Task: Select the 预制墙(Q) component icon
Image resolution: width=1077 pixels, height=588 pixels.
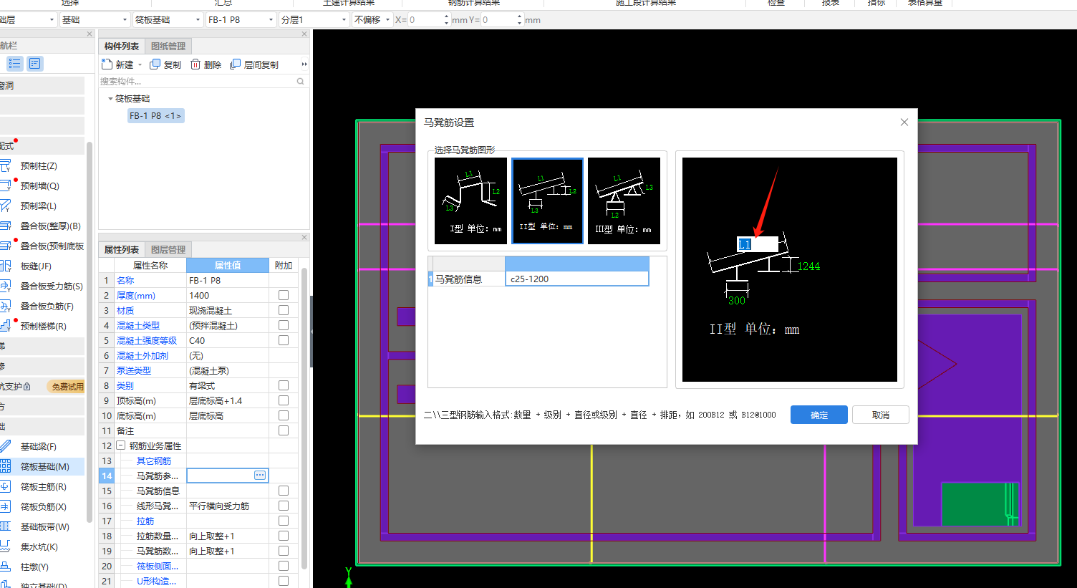Action: [5, 185]
